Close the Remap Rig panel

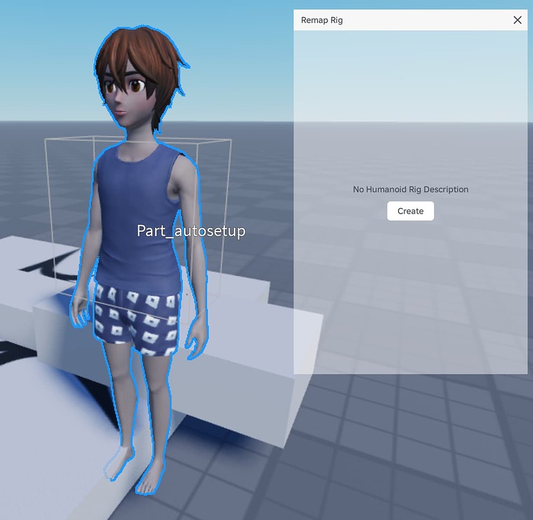coord(517,20)
